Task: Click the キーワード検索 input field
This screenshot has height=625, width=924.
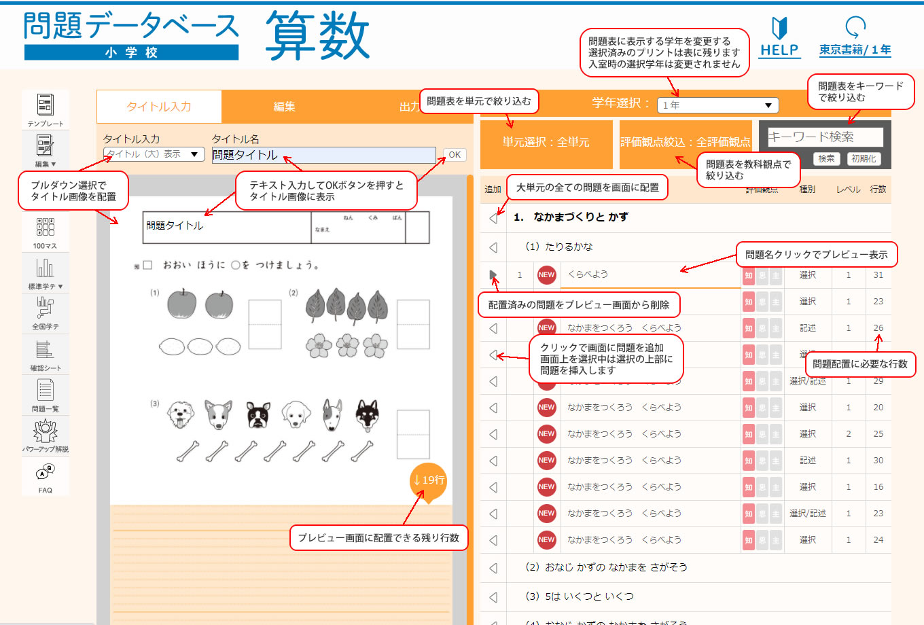Action: pyautogui.click(x=825, y=137)
